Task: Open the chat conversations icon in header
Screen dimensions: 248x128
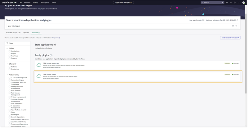Action: (x=231, y=2)
